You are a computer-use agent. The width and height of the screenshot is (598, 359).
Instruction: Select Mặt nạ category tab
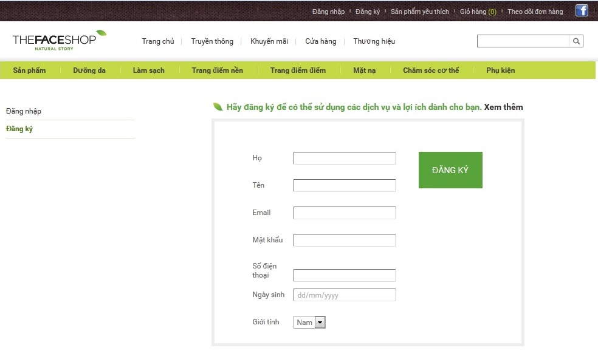pyautogui.click(x=364, y=70)
